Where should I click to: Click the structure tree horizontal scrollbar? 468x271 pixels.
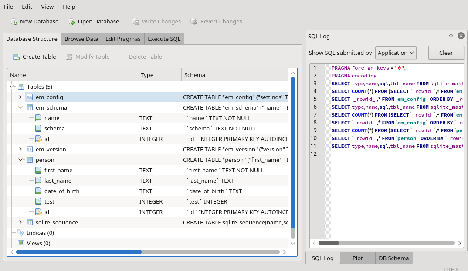coord(78,251)
